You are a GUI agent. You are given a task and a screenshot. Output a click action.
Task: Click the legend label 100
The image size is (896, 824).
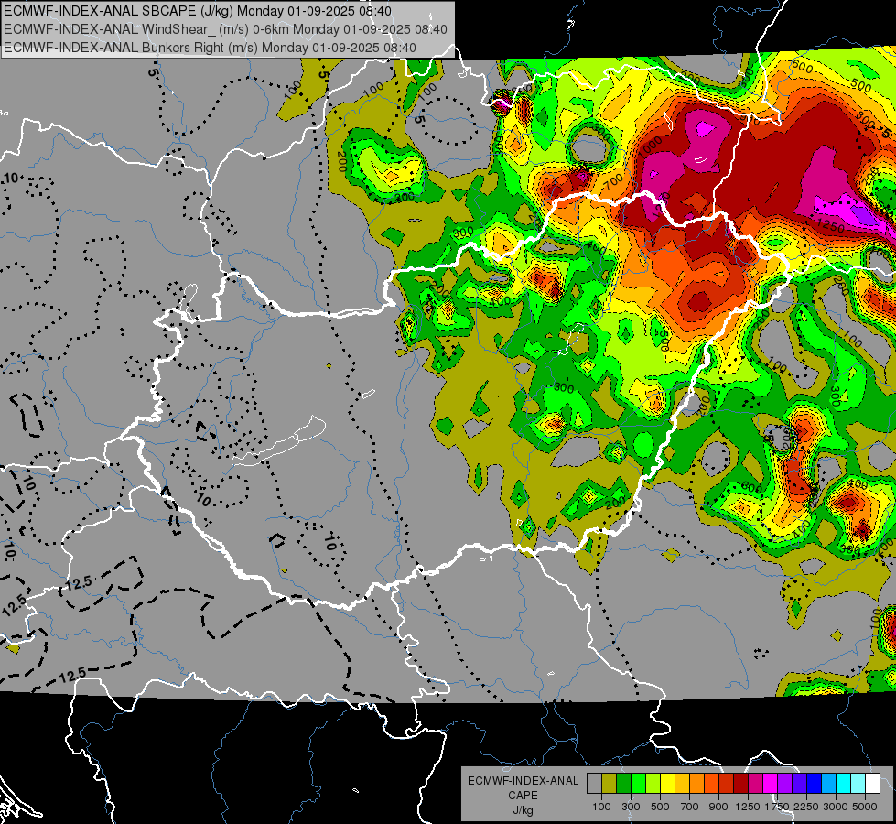601,807
